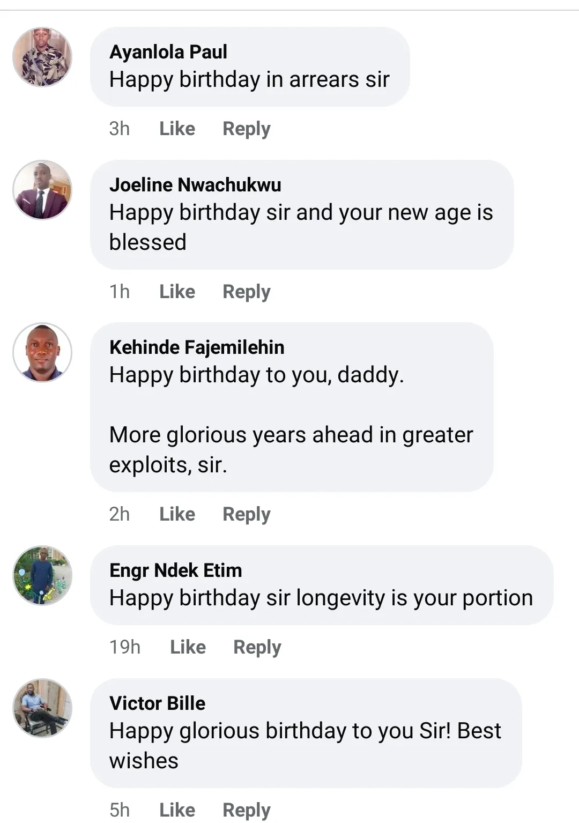579x823 pixels.
Task: Like Joeline Nwachukwu's birthday comment
Action: pos(177,292)
